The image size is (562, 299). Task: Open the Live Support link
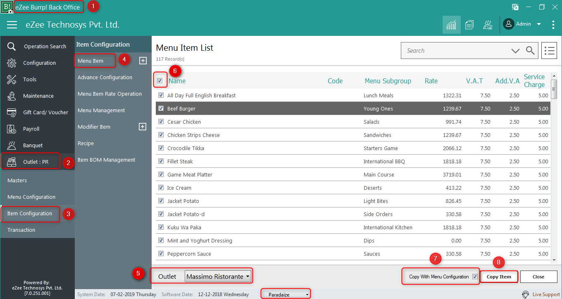pos(546,294)
